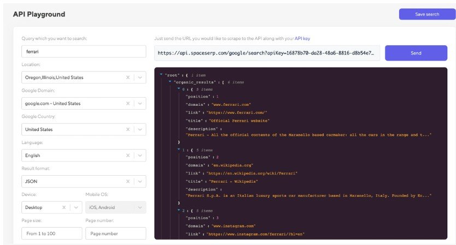Open the Google Domain dropdown

[140, 103]
